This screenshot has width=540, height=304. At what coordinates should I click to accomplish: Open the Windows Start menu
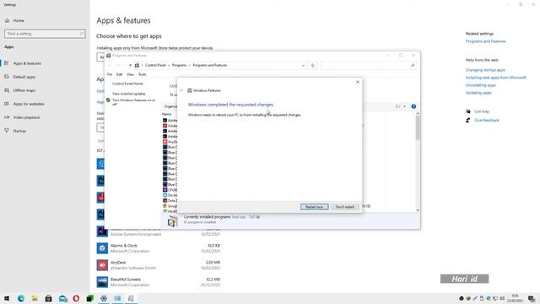pos(7,298)
